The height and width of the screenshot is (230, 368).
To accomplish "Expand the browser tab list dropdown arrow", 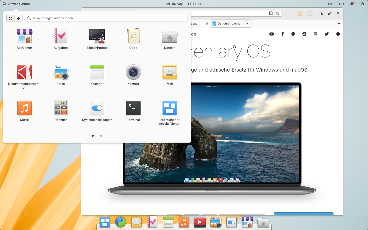I will click(x=339, y=24).
